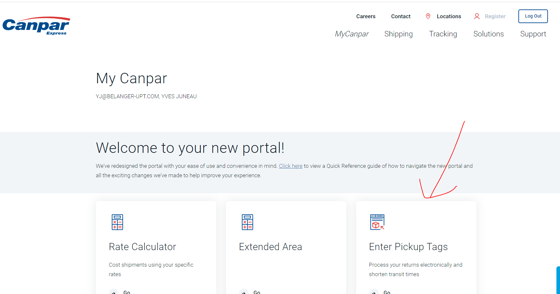The image size is (560, 294).
Task: Click the Register link
Action: pyautogui.click(x=495, y=16)
